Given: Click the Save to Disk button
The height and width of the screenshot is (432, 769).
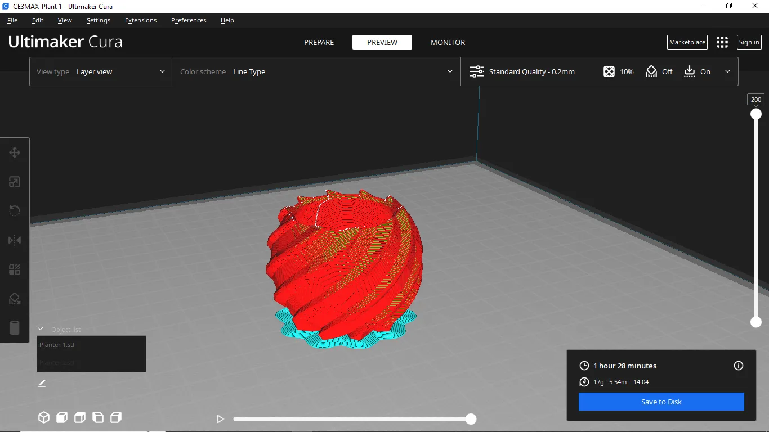Looking at the screenshot, I should click(661, 402).
